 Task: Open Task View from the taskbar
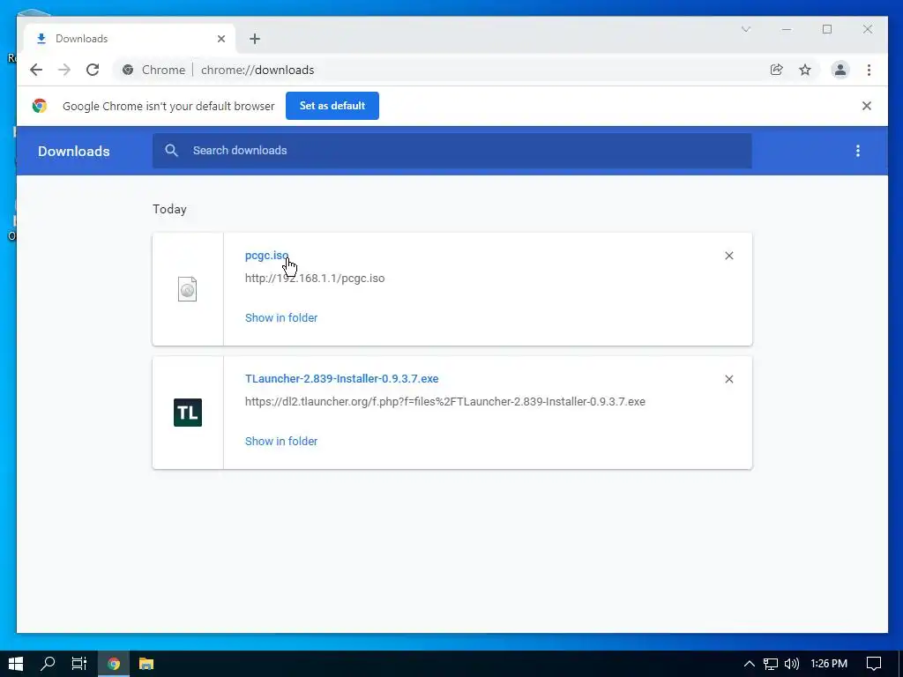tap(78, 664)
